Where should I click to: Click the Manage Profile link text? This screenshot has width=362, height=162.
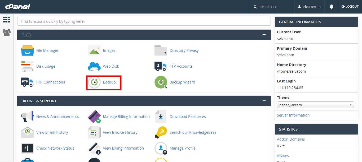pyautogui.click(x=183, y=148)
